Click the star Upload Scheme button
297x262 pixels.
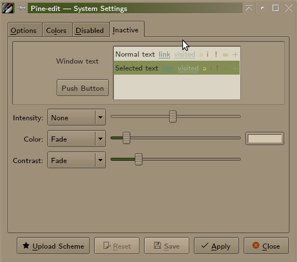pyautogui.click(x=53, y=246)
